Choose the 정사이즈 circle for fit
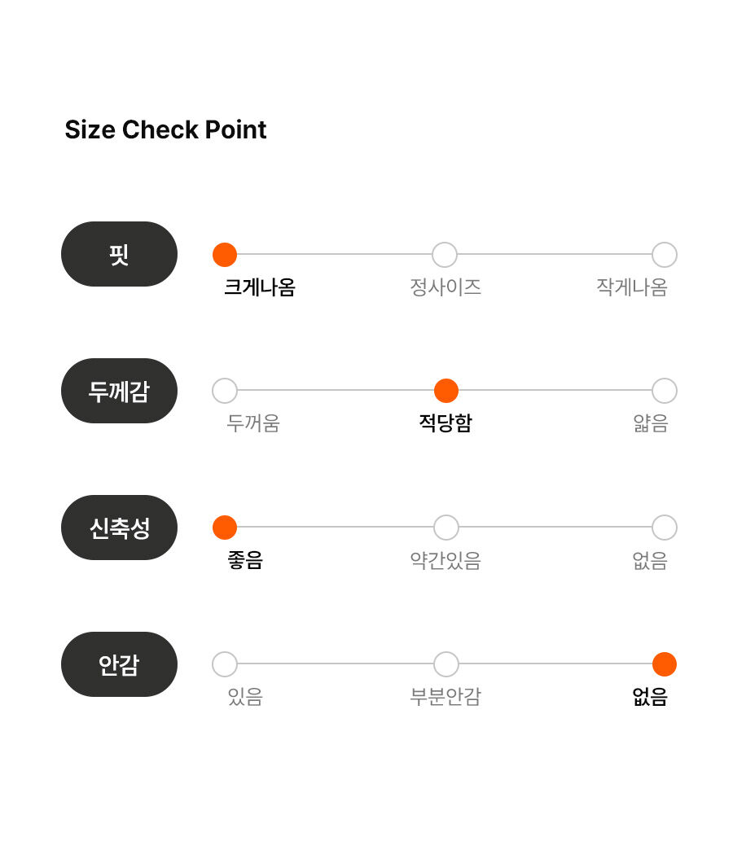This screenshot has width=733, height=854. 445,254
